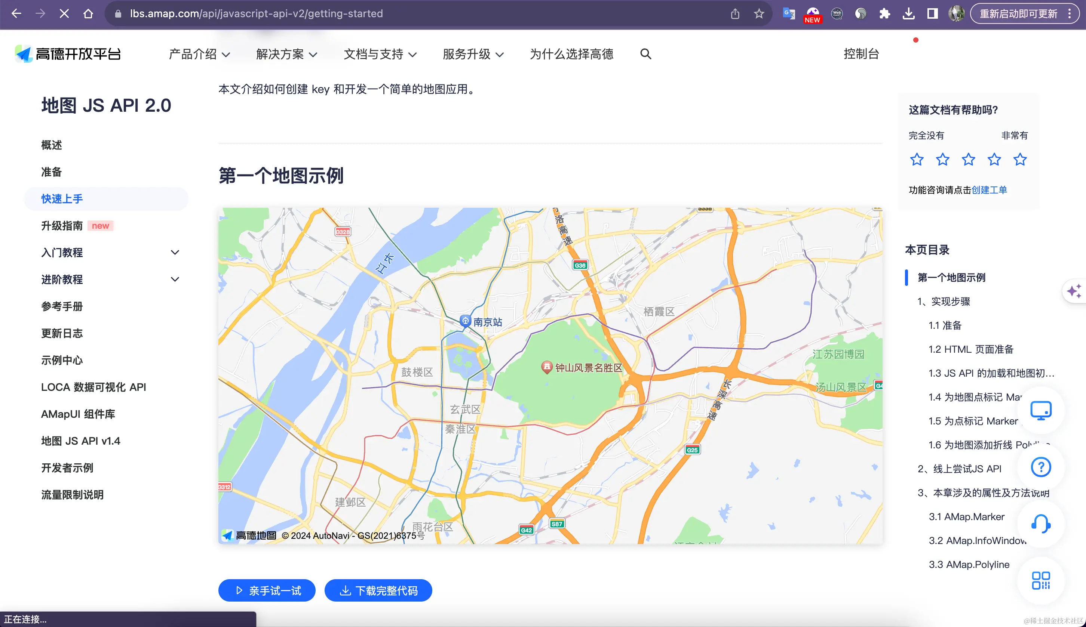Open the site search magnifier
Screen dimensions: 1086x627
click(645, 54)
